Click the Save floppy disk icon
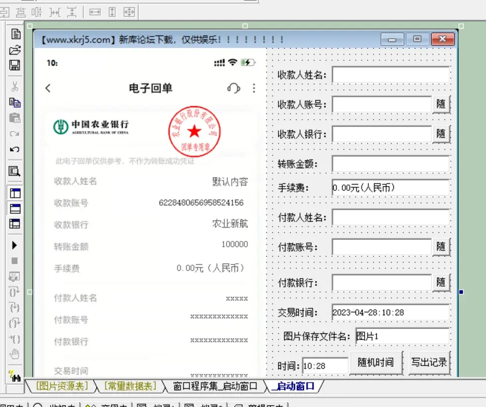 15,65
